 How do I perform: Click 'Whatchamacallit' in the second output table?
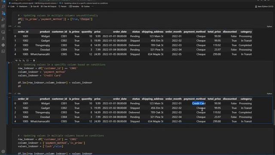click(40, 121)
